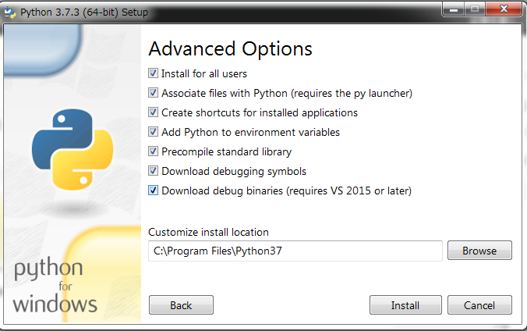Close the Python Setup window
The height and width of the screenshot is (331, 527).
[504, 9]
